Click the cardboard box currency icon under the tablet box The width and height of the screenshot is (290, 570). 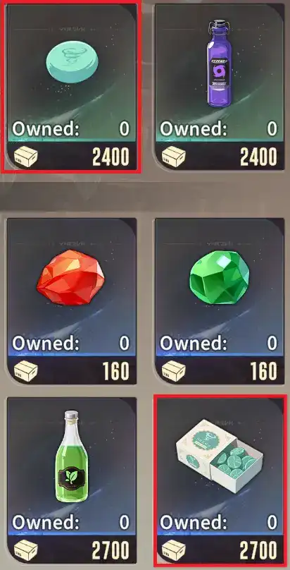click(173, 550)
